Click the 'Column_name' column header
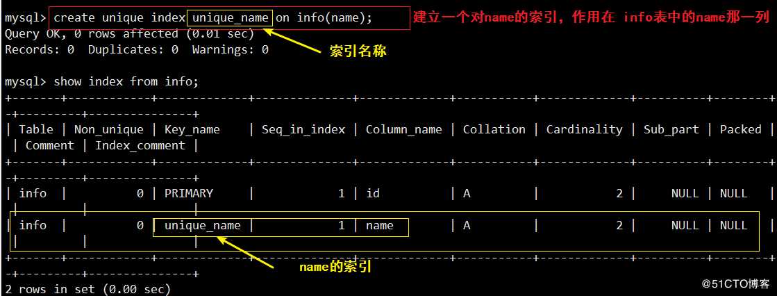This screenshot has height=296, width=777. point(404,130)
